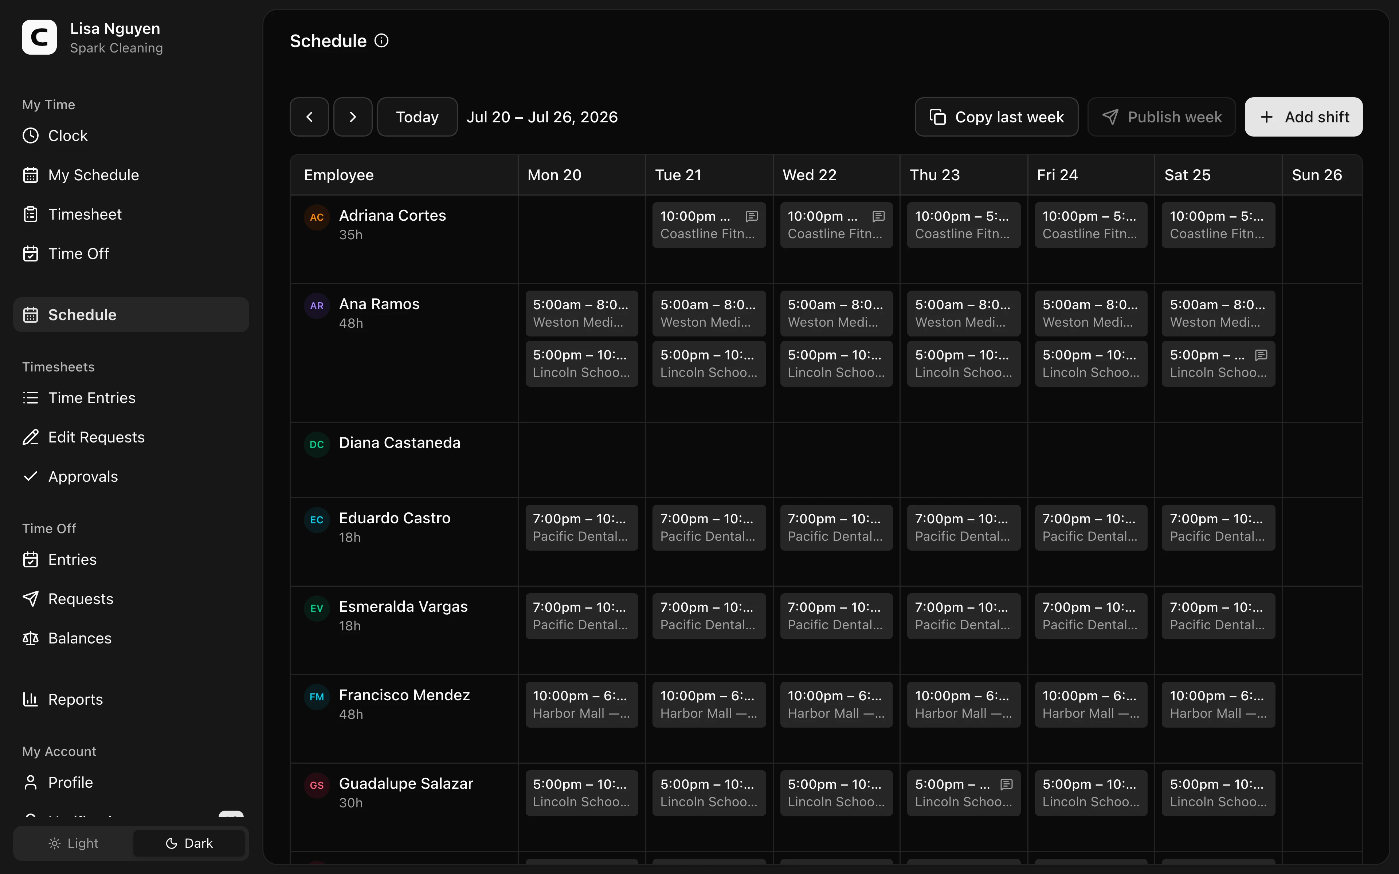
Task: Open Time Entries in the sidebar
Action: coord(131,398)
